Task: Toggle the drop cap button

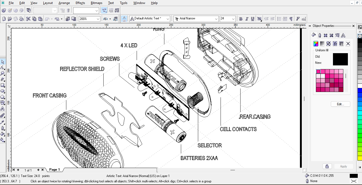Action: point(285,19)
